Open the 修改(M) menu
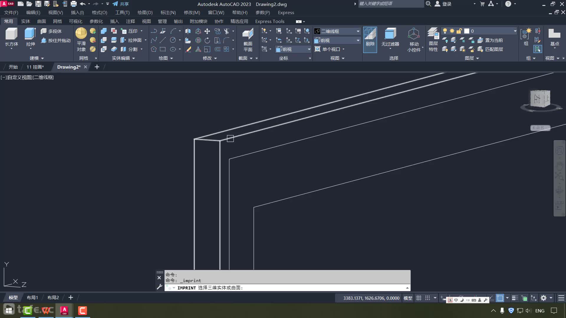The image size is (566, 318). (192, 12)
